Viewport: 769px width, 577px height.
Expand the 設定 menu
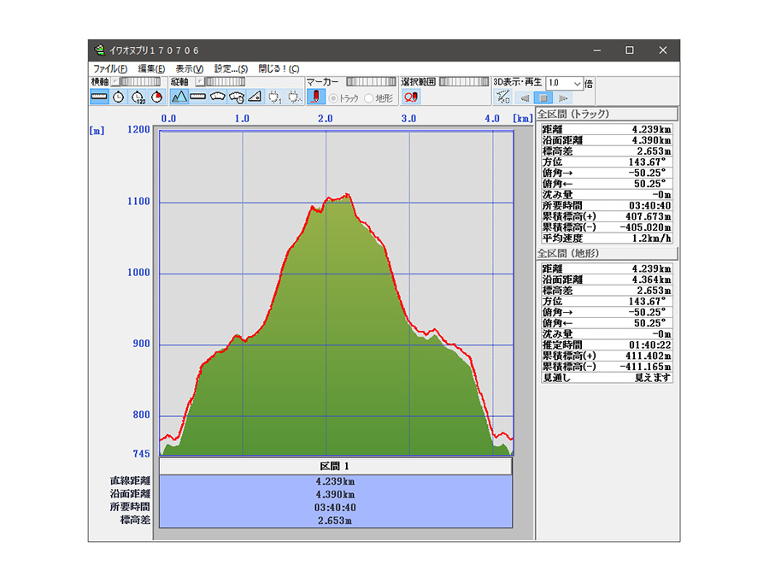[x=231, y=68]
